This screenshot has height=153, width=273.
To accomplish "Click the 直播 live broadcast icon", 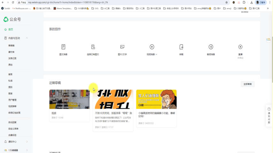I will coord(240,47).
